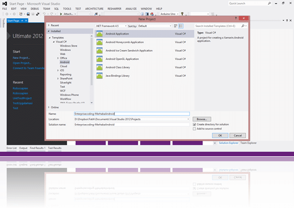Open the Sort by Default dropdown
Screen dimensions: 294x208
(155, 26)
